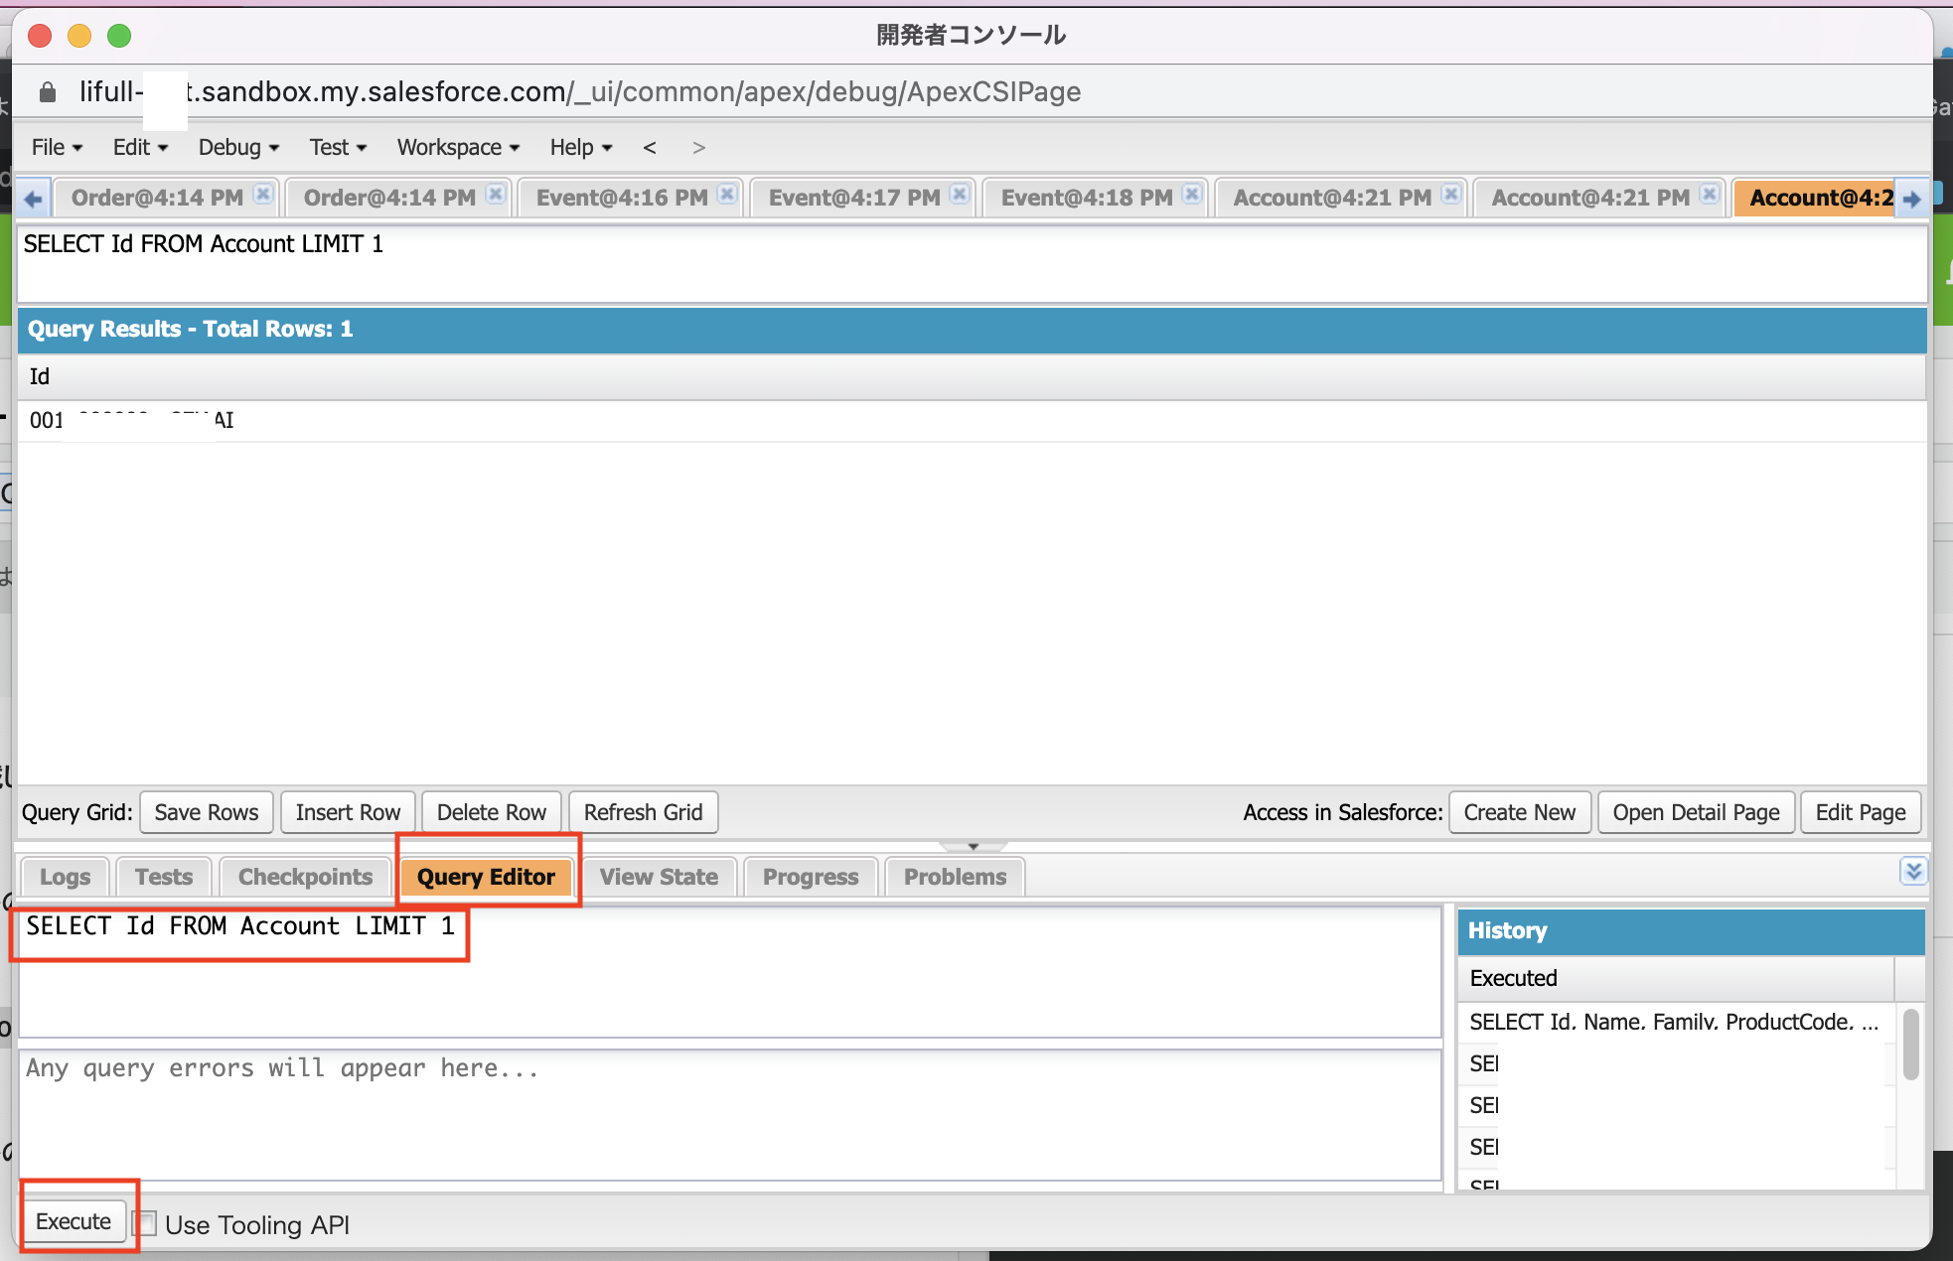This screenshot has width=1953, height=1261.
Task: Click Edit Page button
Action: click(1861, 812)
